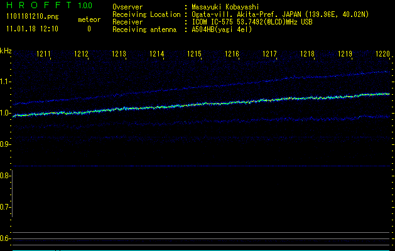Image resolution: width=395 pixels, height=251 pixels.
Task: Select the 1.0 kHz frequency label
Action: [x=6, y=114]
